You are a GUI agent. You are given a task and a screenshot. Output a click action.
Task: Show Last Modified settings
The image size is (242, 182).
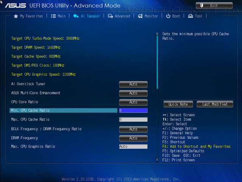coord(215,104)
